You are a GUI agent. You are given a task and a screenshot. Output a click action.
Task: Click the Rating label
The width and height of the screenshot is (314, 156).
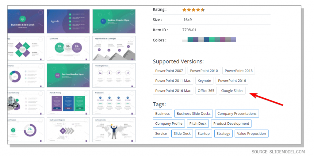[x=159, y=10]
